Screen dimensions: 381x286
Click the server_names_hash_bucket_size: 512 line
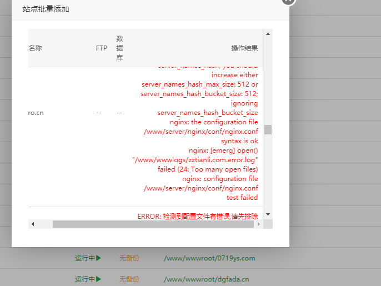199,94
